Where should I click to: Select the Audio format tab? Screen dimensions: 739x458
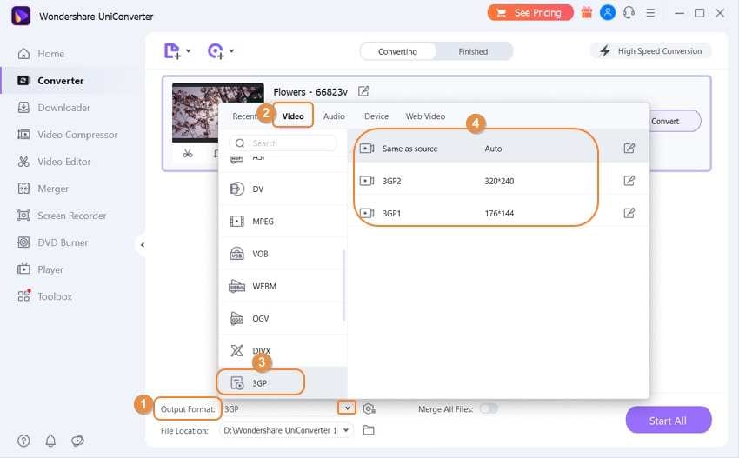pos(334,116)
